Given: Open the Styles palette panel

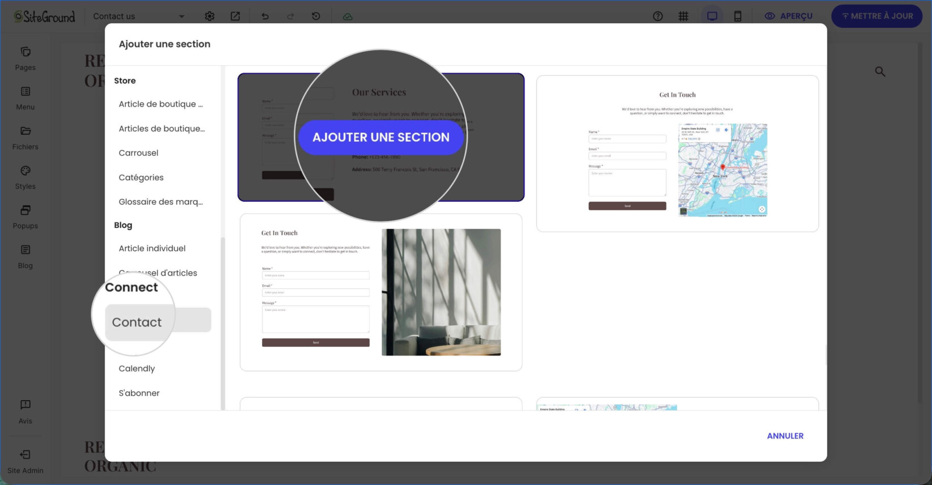Looking at the screenshot, I should [x=25, y=178].
